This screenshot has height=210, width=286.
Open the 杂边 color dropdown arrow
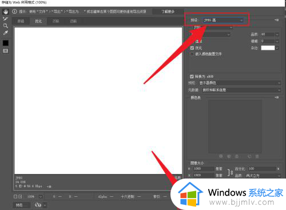point(277,48)
